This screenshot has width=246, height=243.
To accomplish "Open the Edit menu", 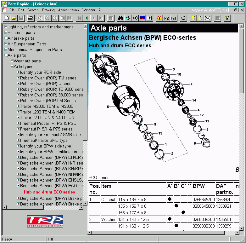I will pos(21,10).
